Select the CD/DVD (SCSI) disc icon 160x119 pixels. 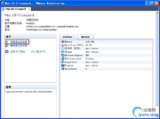[63, 48]
